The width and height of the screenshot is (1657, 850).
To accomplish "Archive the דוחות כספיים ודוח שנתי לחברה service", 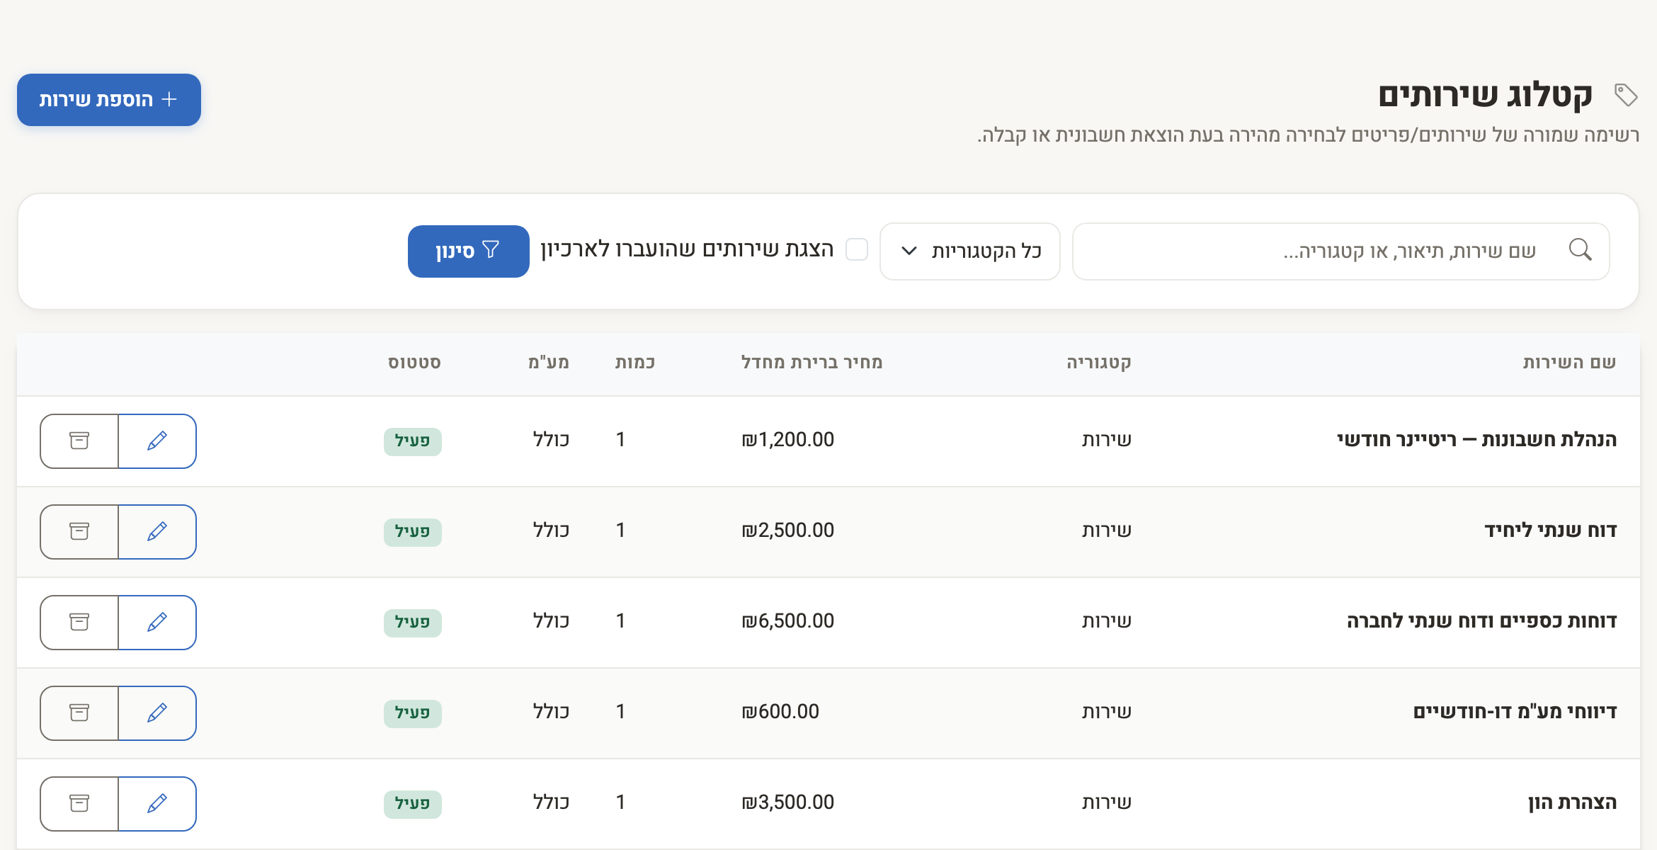I will point(79,622).
